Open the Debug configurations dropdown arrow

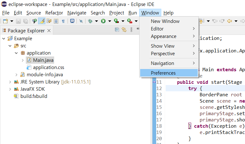coord(96,21)
